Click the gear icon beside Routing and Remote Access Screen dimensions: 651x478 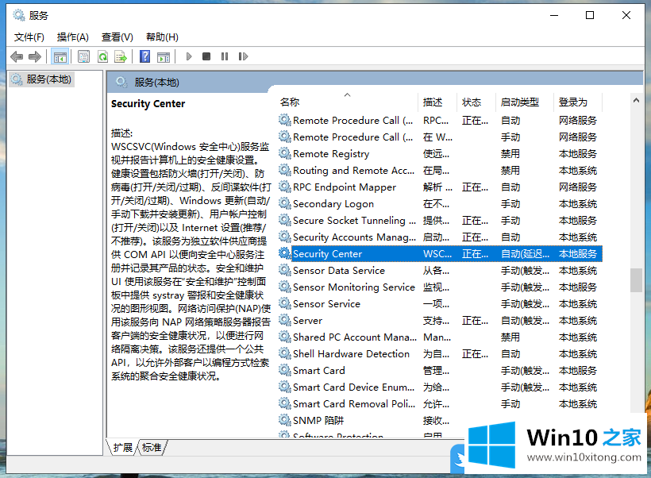click(x=284, y=170)
